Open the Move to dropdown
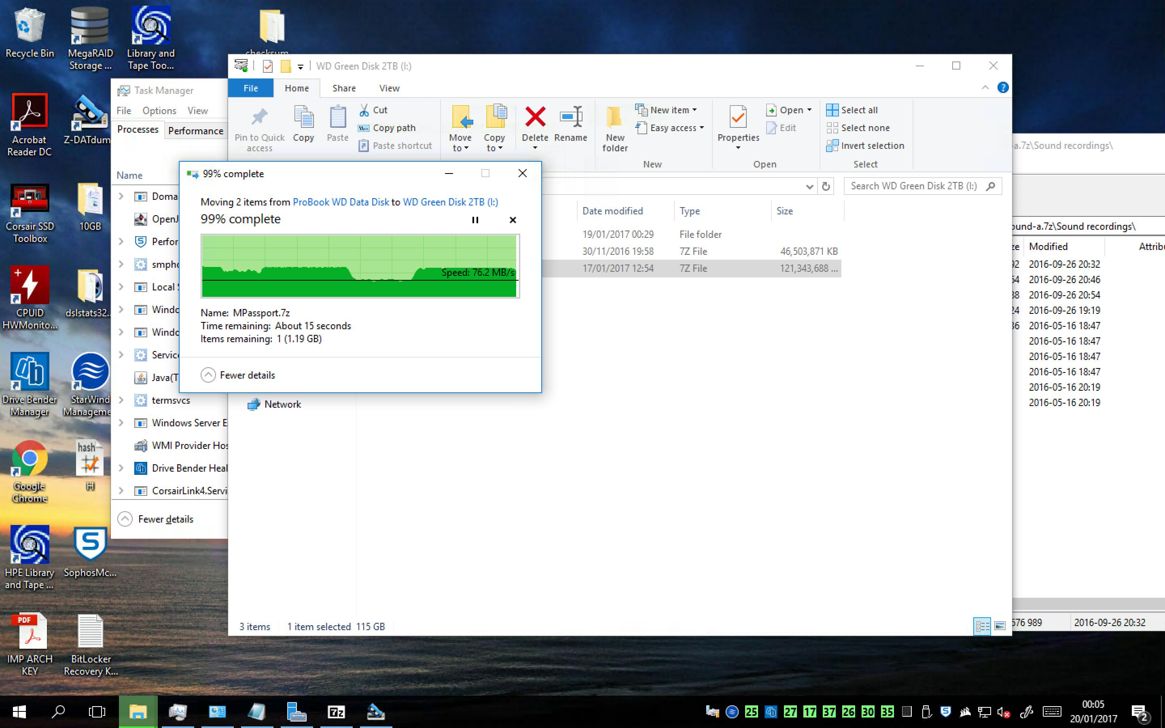Viewport: 1165px width, 728px height. coord(460,144)
